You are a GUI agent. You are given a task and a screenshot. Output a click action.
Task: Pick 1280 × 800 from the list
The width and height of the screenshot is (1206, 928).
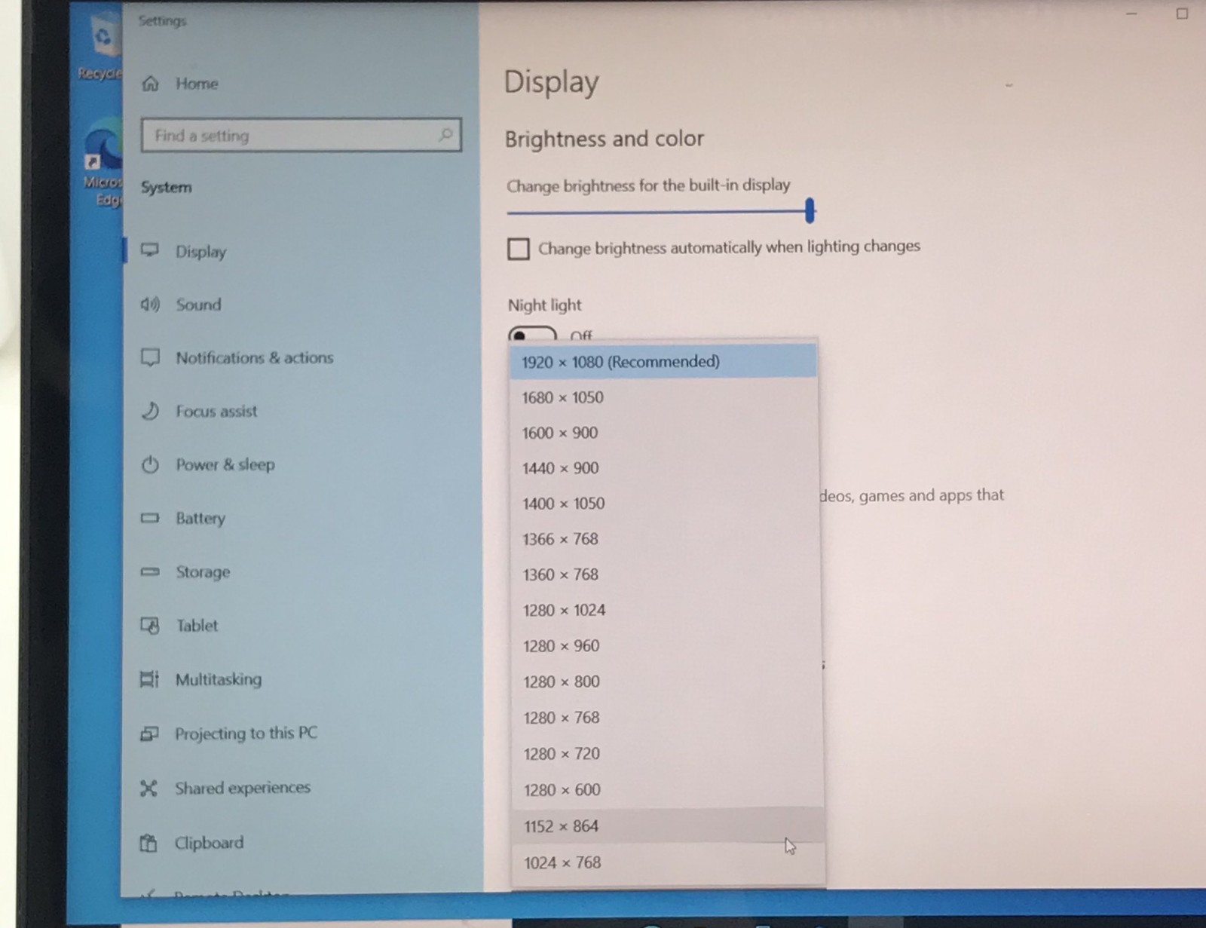click(666, 681)
